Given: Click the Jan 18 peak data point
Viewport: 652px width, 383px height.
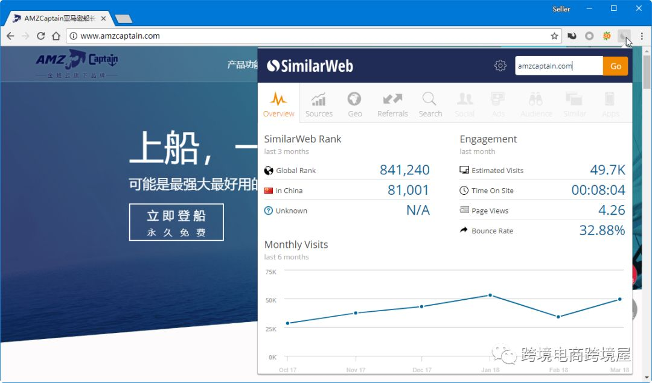Looking at the screenshot, I should [x=490, y=296].
